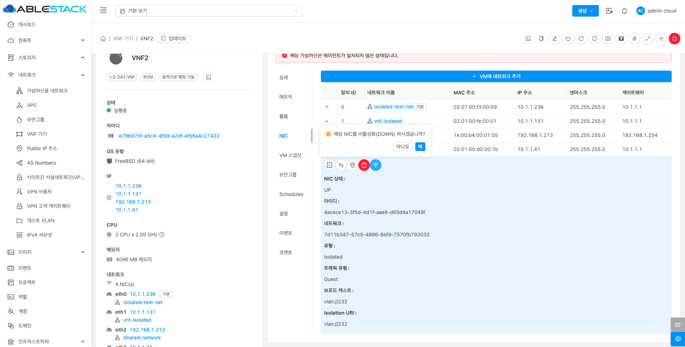The image size is (685, 347).
Task: Click the blue wifi NIC status icon
Action: [x=376, y=165]
